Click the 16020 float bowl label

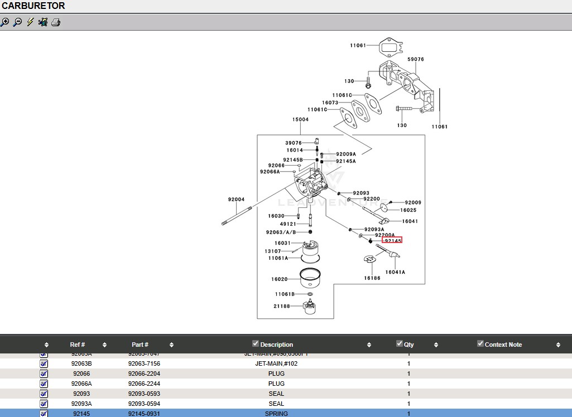point(280,279)
